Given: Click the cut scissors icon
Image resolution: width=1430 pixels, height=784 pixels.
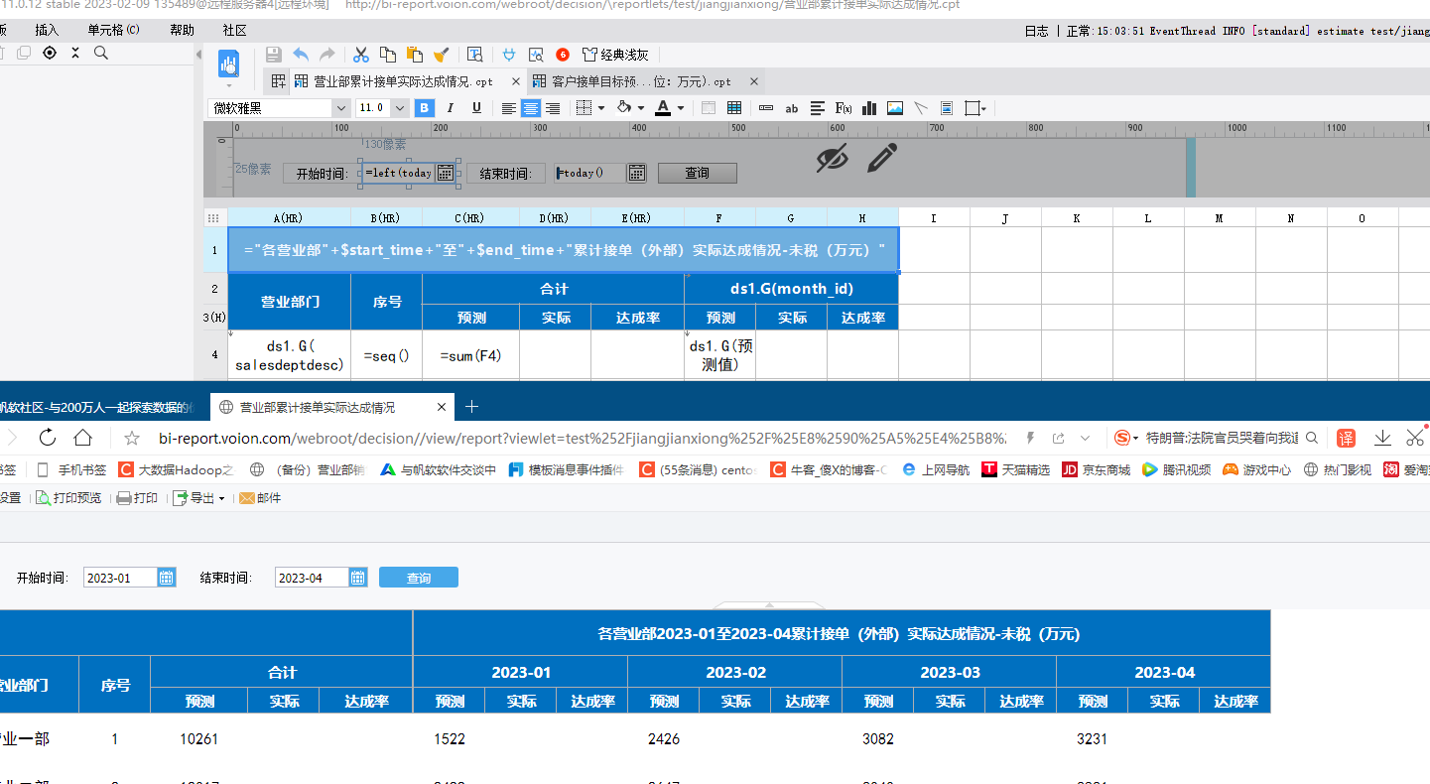Looking at the screenshot, I should (361, 55).
